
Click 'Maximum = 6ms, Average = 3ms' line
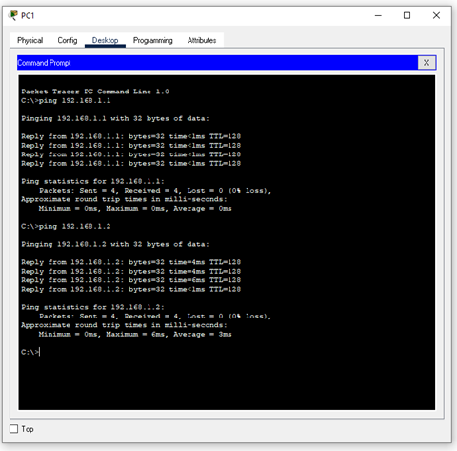tap(135, 335)
